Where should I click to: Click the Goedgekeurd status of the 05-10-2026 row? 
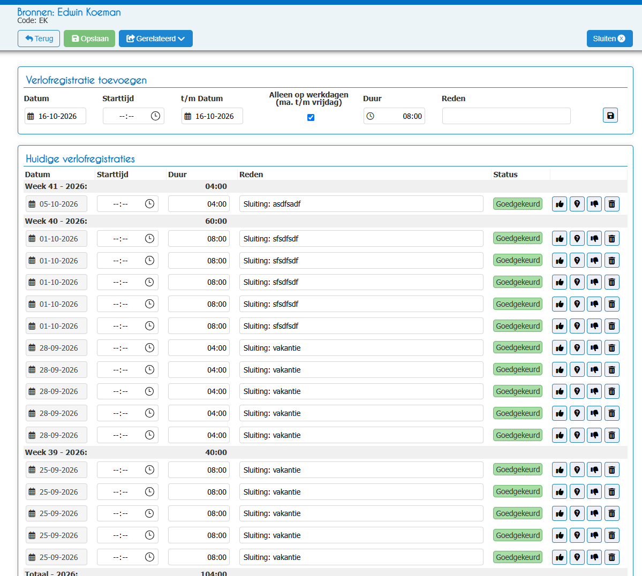pyautogui.click(x=518, y=204)
